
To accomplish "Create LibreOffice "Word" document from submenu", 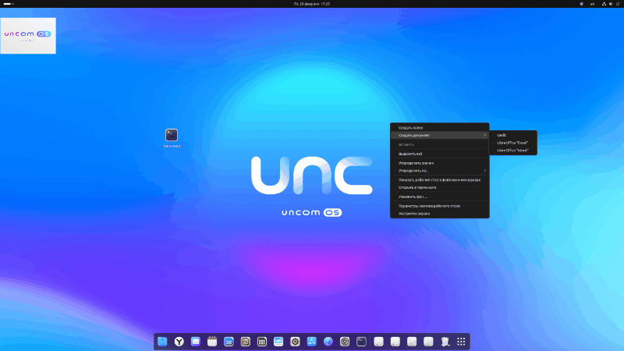I will pos(513,151).
